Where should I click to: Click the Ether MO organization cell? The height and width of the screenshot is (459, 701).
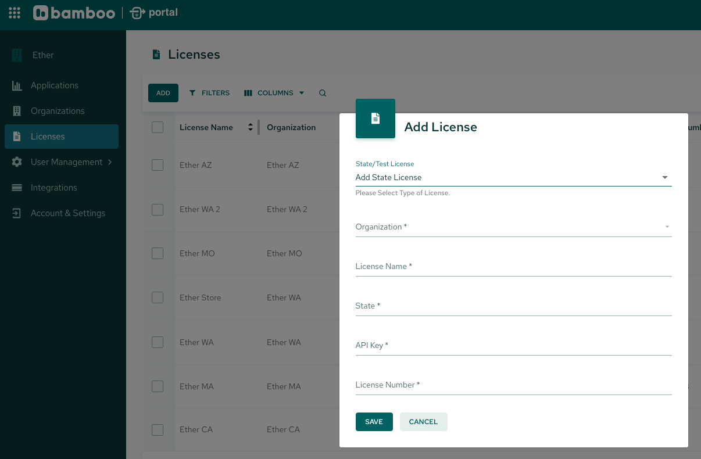coord(284,253)
